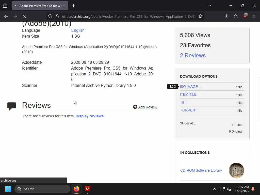Download the TIFF file

point(184,102)
